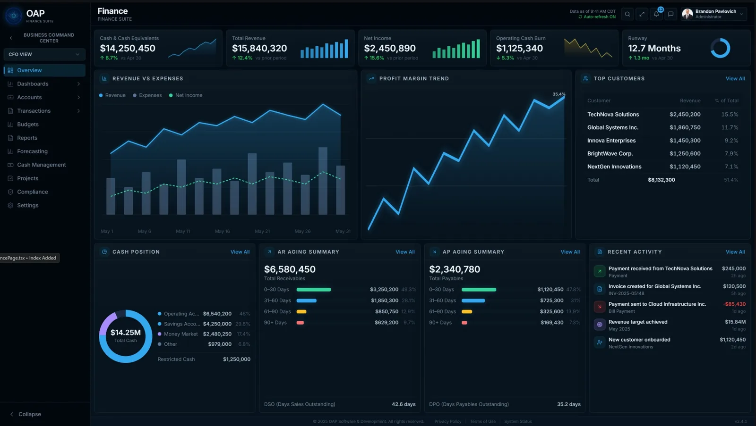Image resolution: width=756 pixels, height=426 pixels.
Task: Click View All in Top Customers
Action: coord(735,79)
